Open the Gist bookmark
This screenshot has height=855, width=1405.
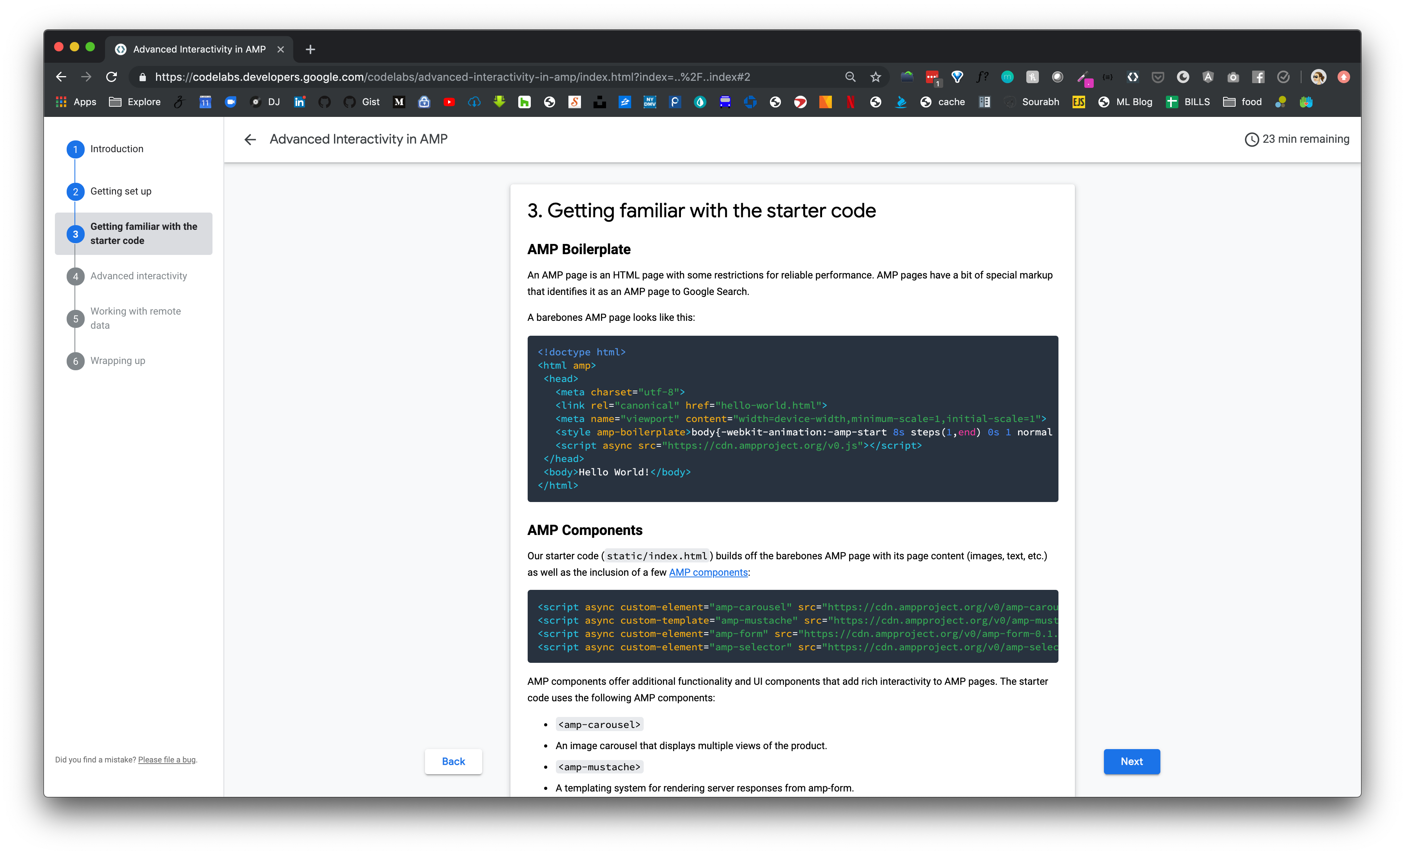click(x=361, y=102)
